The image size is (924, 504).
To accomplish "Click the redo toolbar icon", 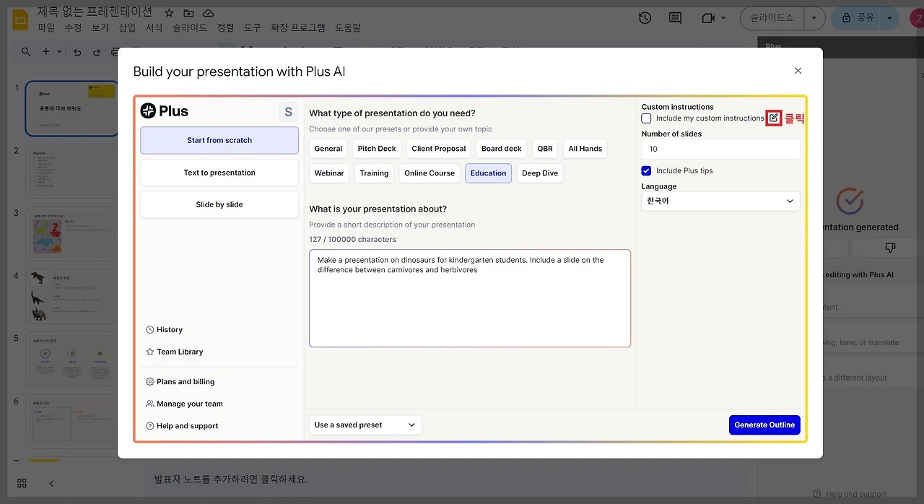I will point(96,52).
